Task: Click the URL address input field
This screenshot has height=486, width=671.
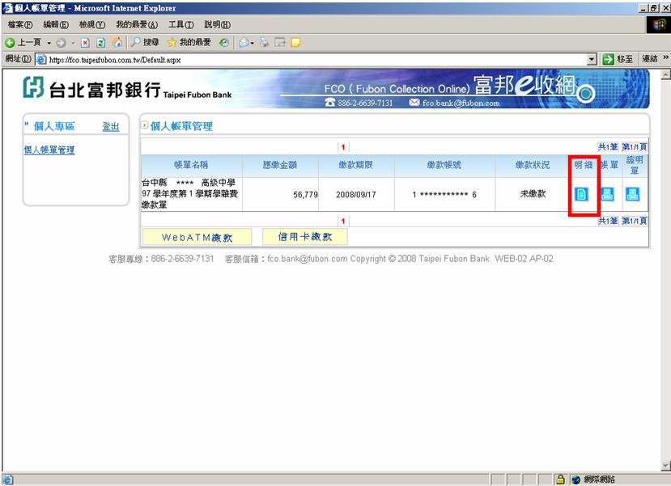Action: click(308, 59)
